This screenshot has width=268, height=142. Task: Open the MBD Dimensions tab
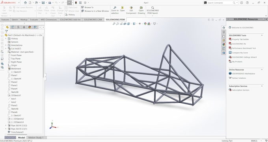[x=49, y=20]
